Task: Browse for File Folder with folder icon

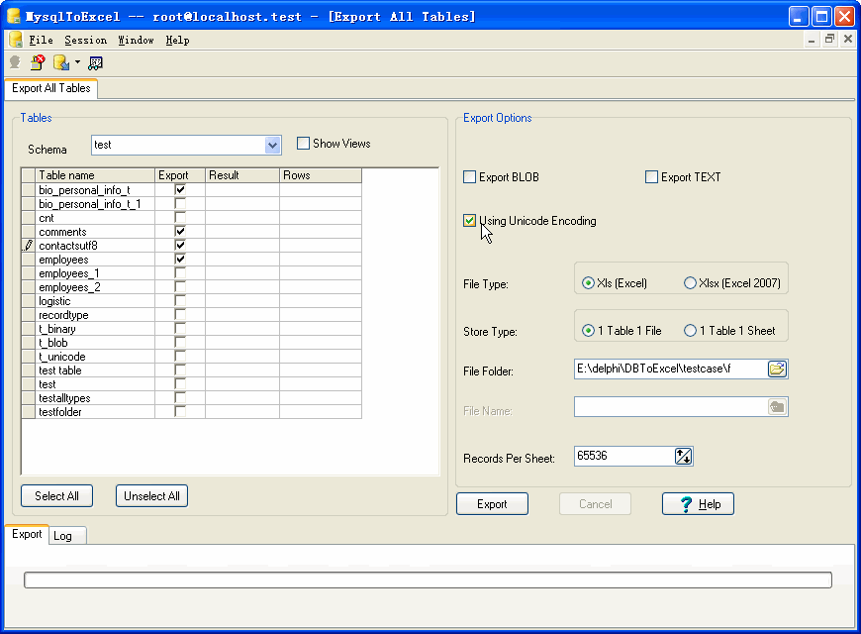Action: (x=777, y=369)
